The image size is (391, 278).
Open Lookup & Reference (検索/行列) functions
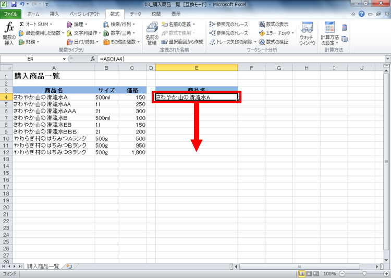[119, 25]
